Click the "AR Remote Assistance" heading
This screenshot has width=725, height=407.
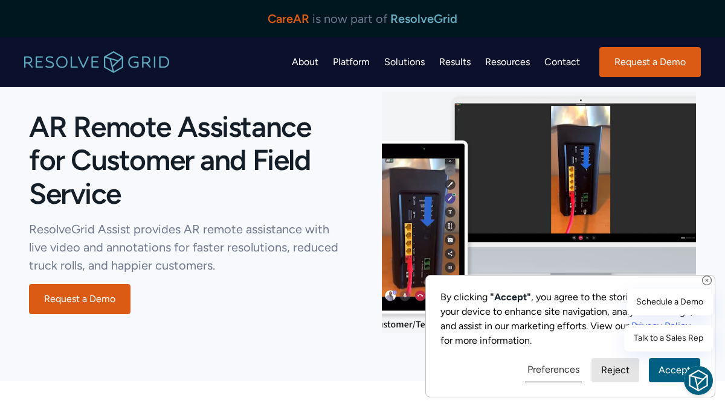[170, 160]
